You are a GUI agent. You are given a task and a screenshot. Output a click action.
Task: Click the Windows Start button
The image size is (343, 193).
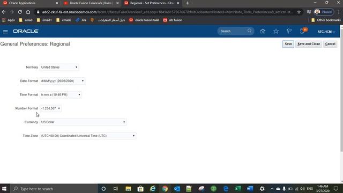click(x=4, y=189)
